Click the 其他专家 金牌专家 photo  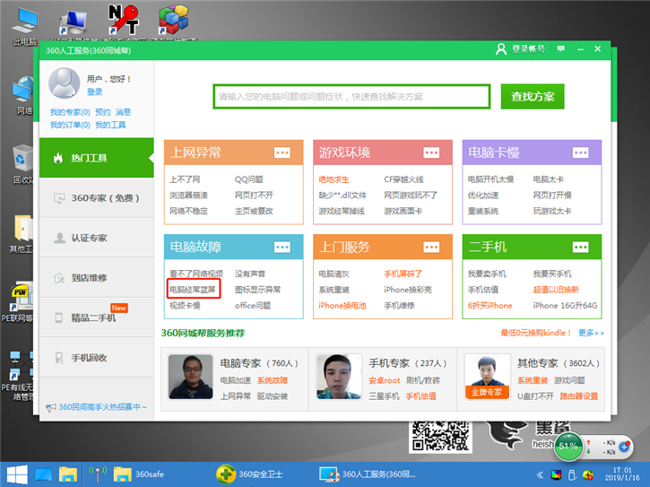coord(487,377)
